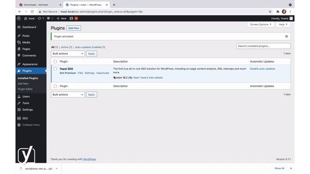Open the comments bubble in admin bar
Viewport: 310px width, 174px height.
[x=50, y=18]
